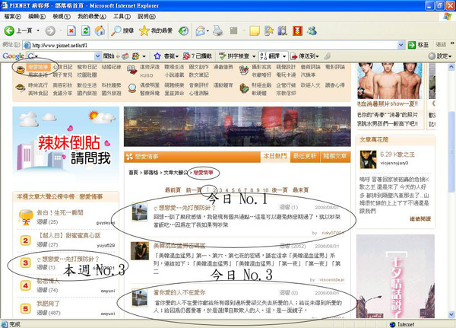
Task: Click the Google toolbar blue star bookmarks icon
Action: coord(157,56)
